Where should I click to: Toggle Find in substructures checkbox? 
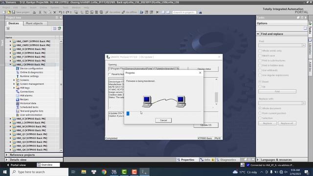pyautogui.click(x=260, y=61)
